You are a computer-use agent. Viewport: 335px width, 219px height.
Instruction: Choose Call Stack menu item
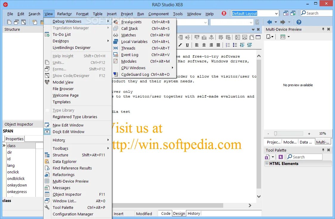pos(144,28)
